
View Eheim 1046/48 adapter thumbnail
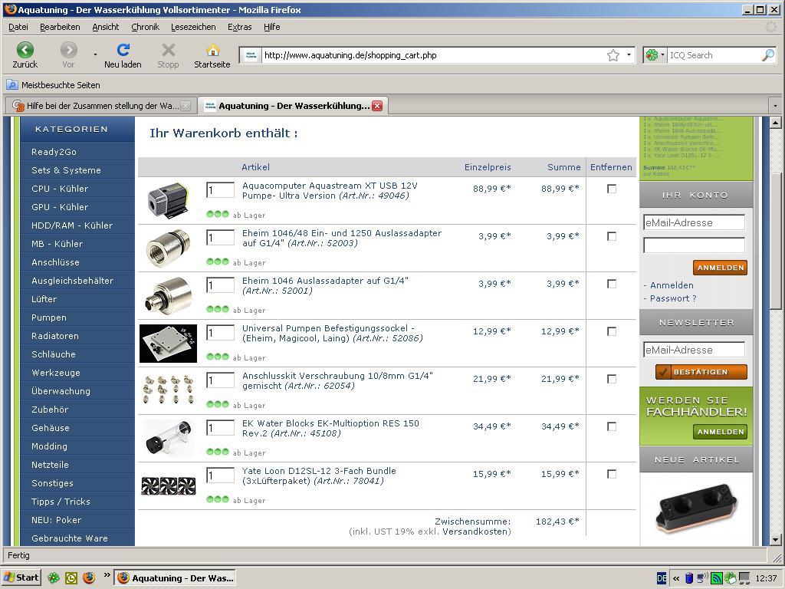tap(168, 248)
